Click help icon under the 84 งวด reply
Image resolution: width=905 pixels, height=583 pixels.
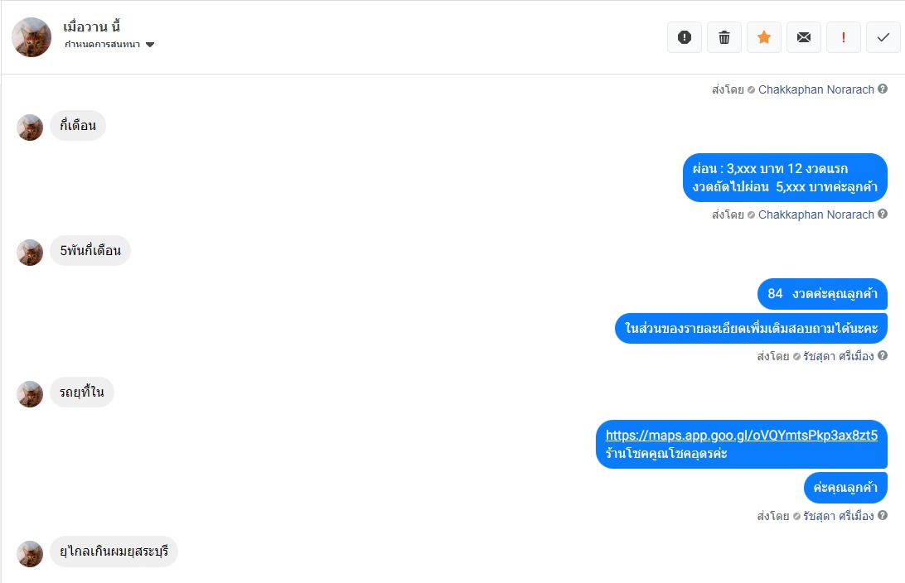click(883, 356)
